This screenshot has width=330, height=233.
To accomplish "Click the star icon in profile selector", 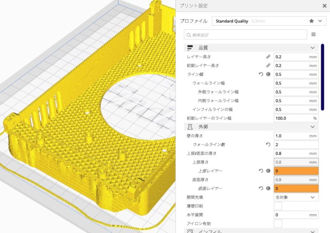I will 312,21.
